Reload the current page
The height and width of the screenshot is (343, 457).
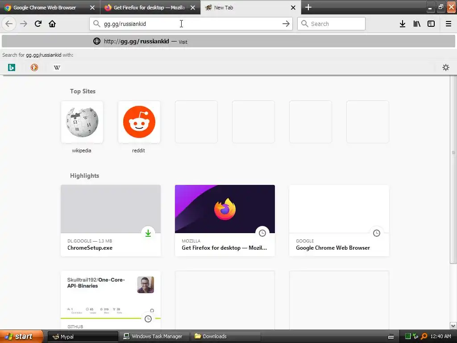pyautogui.click(x=38, y=24)
